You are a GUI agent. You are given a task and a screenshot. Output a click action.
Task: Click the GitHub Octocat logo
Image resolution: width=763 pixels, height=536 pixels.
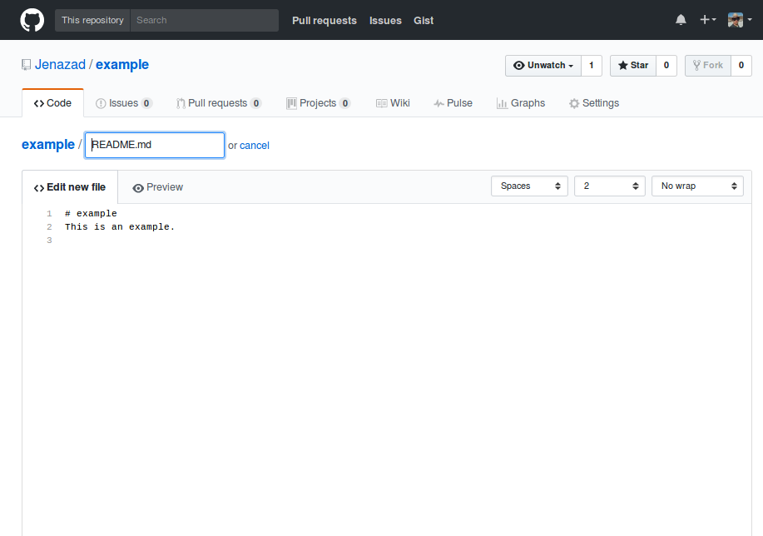click(x=32, y=20)
